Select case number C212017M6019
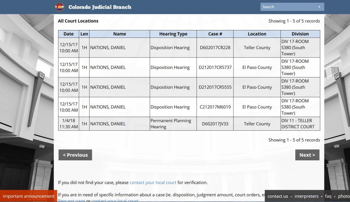Screen dimensions: 350x202 [215, 107]
